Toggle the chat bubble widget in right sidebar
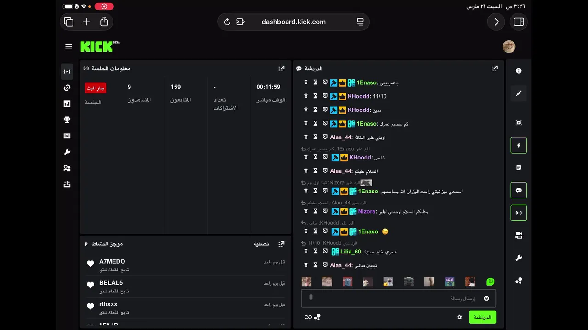This screenshot has height=330, width=588. pyautogui.click(x=519, y=190)
